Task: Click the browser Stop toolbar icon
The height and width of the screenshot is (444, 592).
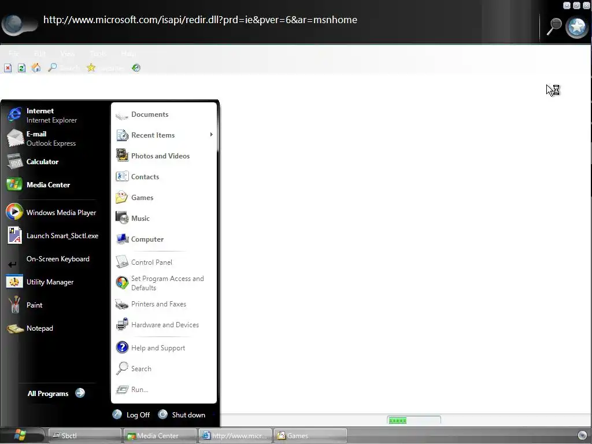Action: coord(8,68)
